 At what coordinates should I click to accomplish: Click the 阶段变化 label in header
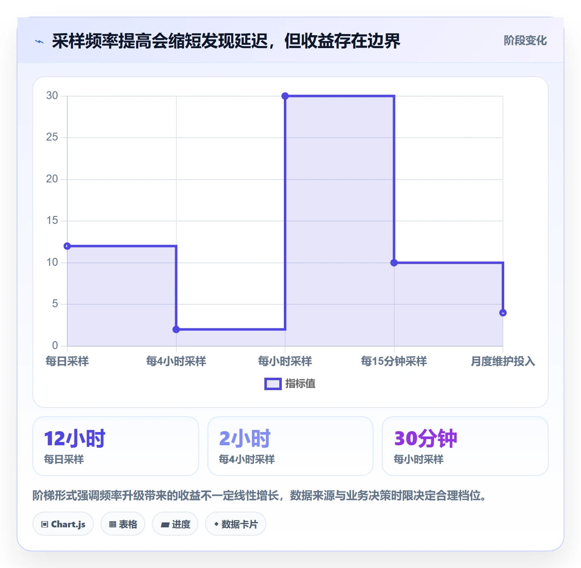click(525, 41)
